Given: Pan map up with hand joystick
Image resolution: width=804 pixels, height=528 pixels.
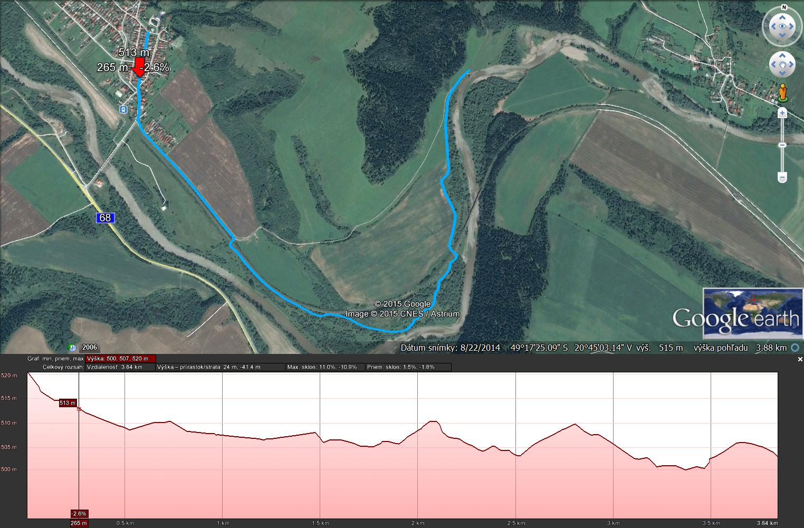Looking at the screenshot, I should click(782, 56).
